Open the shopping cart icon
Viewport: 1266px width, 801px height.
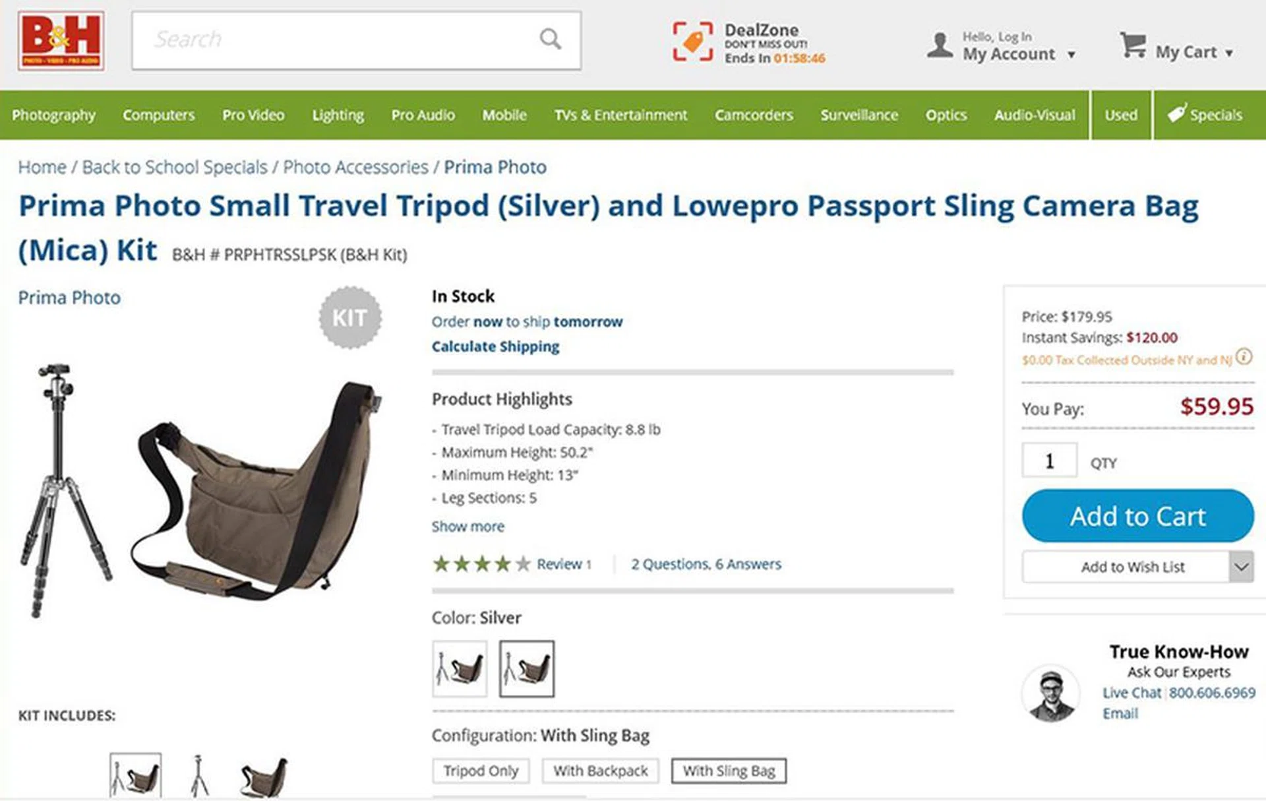click(x=1133, y=45)
